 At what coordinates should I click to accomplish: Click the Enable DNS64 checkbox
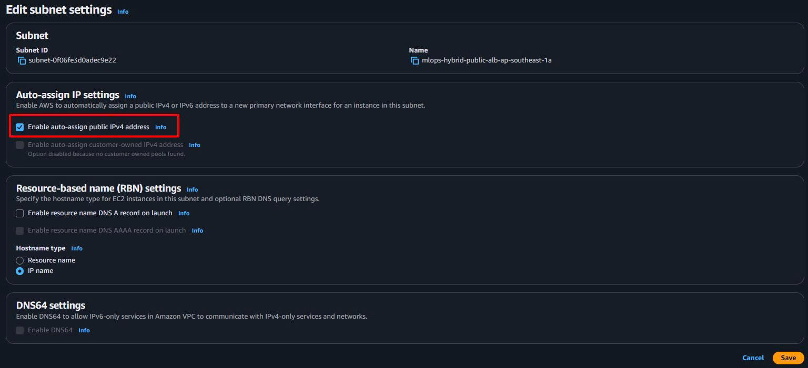click(x=20, y=330)
